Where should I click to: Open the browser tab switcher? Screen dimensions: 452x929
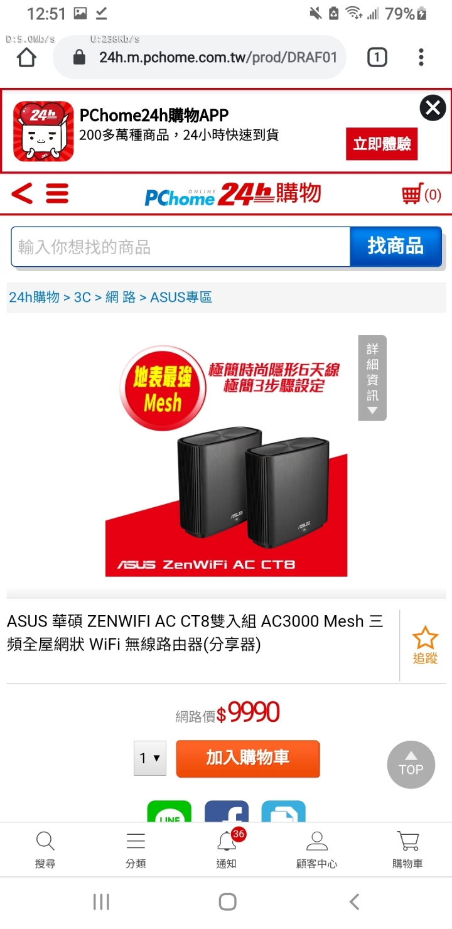377,58
